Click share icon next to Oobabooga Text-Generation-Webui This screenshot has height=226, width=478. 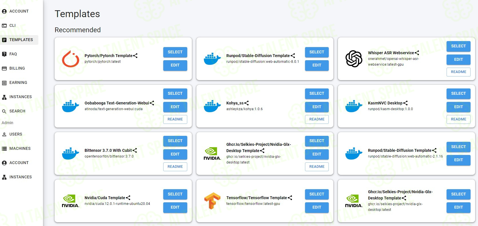click(x=152, y=103)
